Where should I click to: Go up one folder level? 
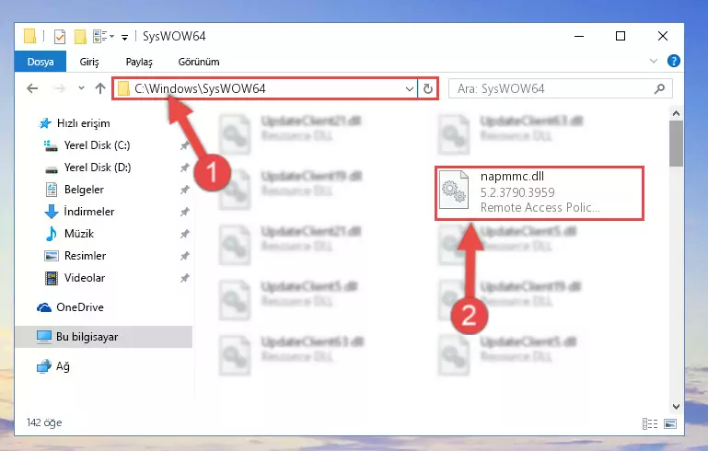[x=100, y=88]
